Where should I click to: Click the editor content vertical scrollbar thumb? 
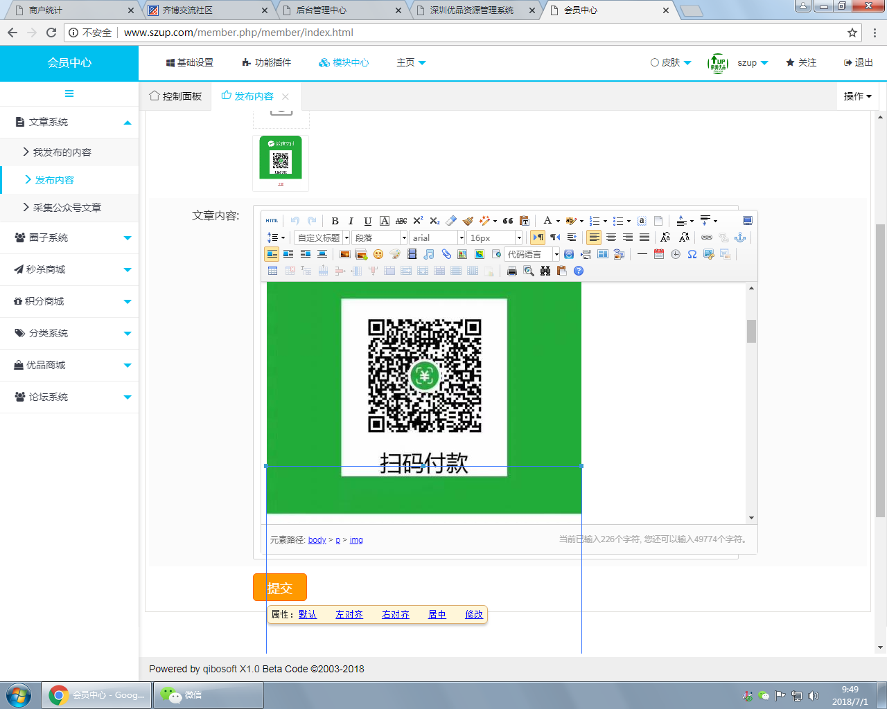click(751, 331)
